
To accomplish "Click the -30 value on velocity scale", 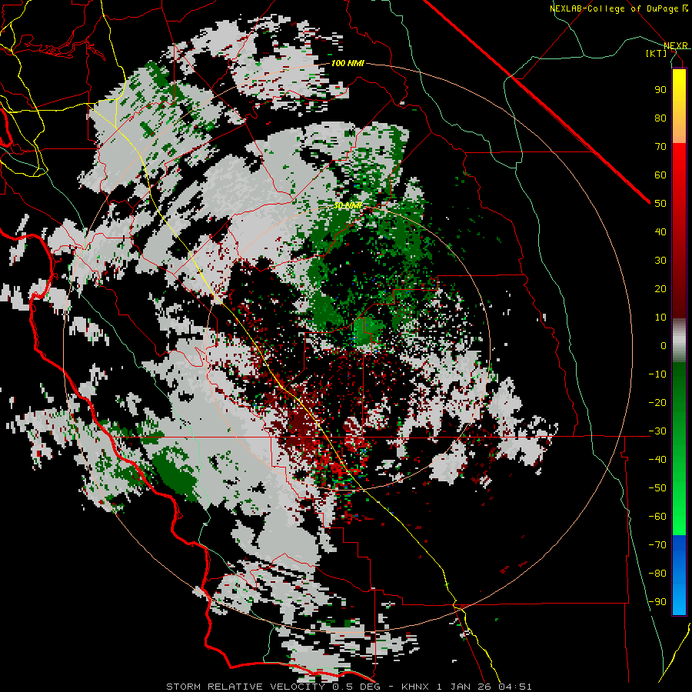I will coord(657,431).
